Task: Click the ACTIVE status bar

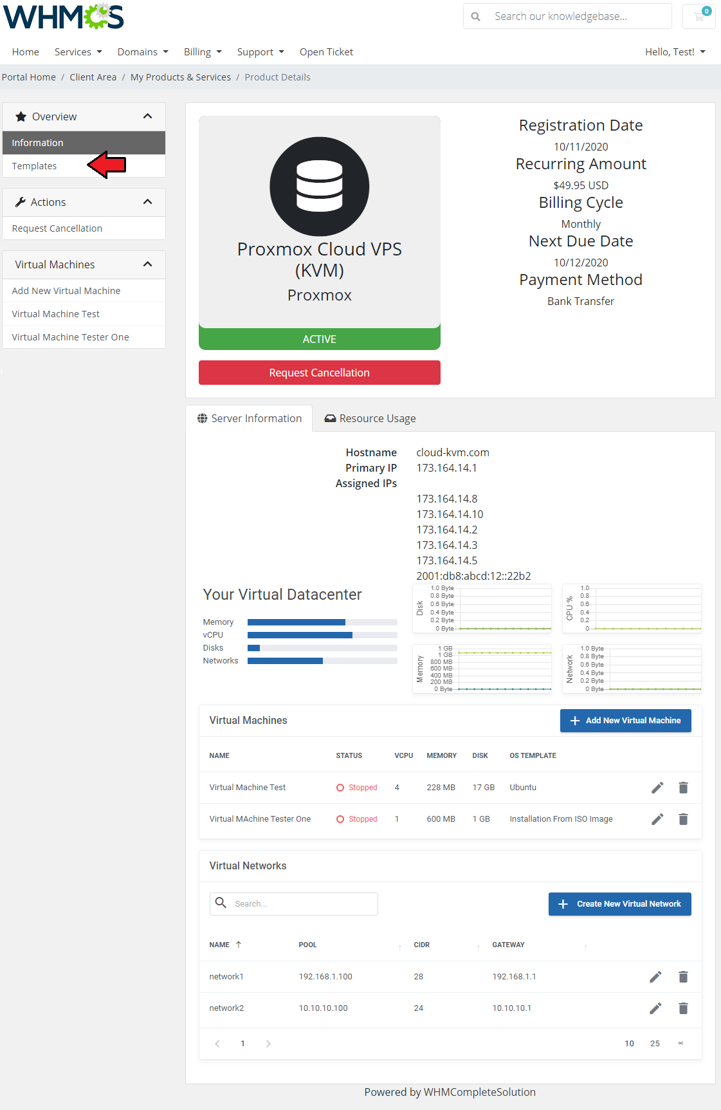Action: (319, 339)
